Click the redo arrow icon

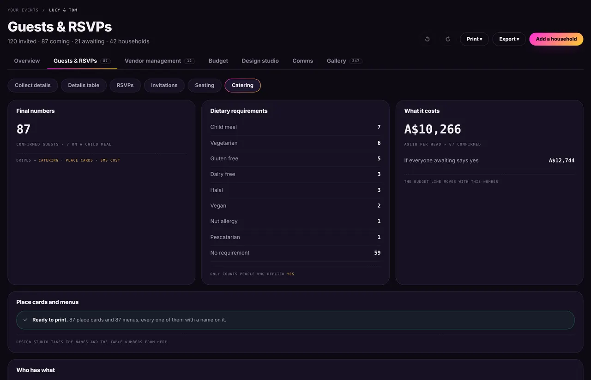pyautogui.click(x=447, y=39)
